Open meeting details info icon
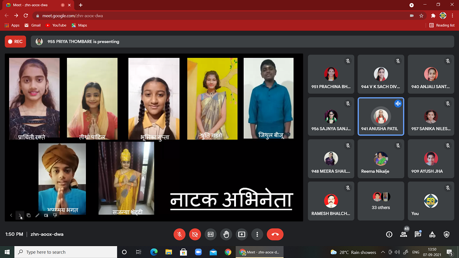The width and height of the screenshot is (459, 258). [x=389, y=234]
